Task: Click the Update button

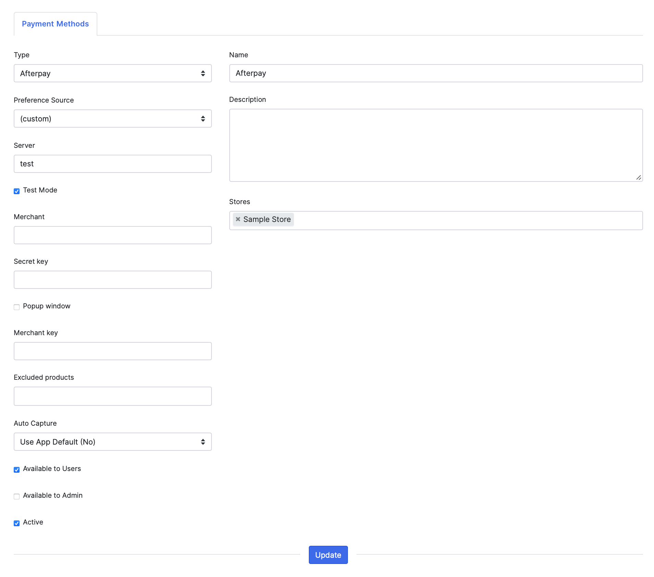Action: pyautogui.click(x=328, y=555)
